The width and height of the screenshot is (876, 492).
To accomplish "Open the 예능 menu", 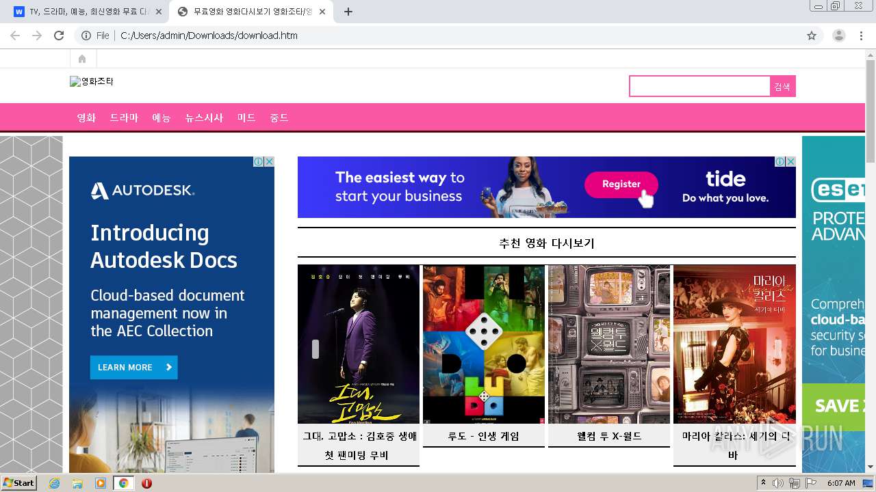I will click(162, 118).
